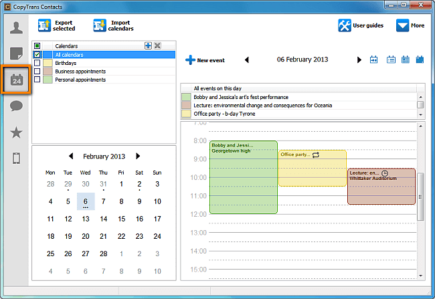
Task: Select the Calendar sidebar icon
Action: tap(16, 80)
